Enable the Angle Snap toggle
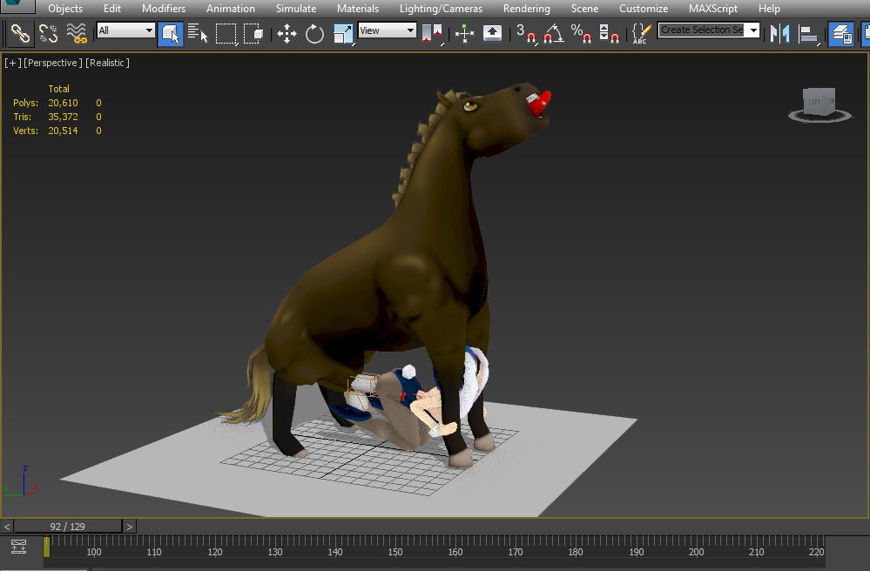The image size is (870, 571). point(553,34)
